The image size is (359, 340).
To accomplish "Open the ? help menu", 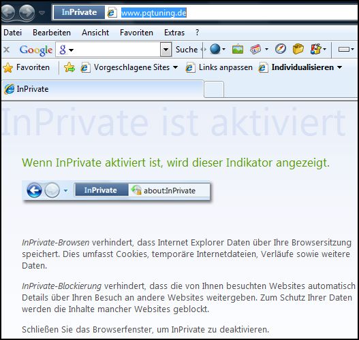I will tap(197, 33).
